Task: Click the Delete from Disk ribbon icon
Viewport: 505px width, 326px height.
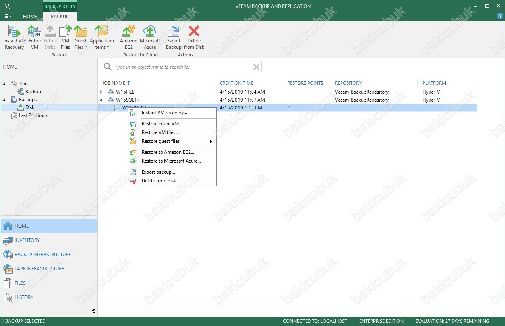Action: [x=194, y=38]
